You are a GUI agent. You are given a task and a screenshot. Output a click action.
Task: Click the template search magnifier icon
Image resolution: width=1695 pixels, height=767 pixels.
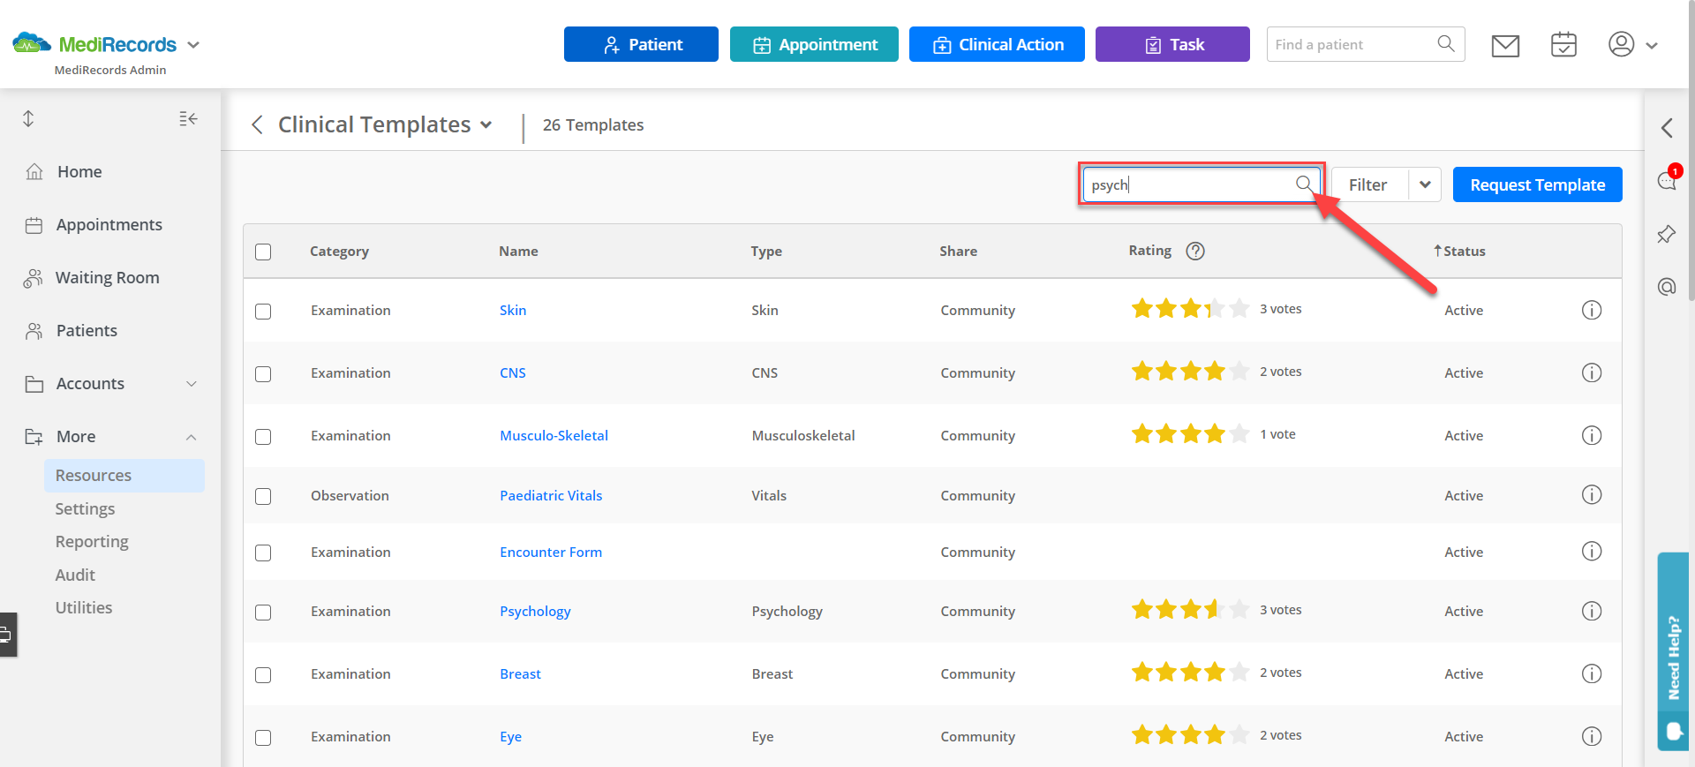[1304, 184]
